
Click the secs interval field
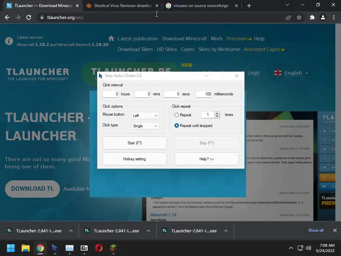click(172, 94)
